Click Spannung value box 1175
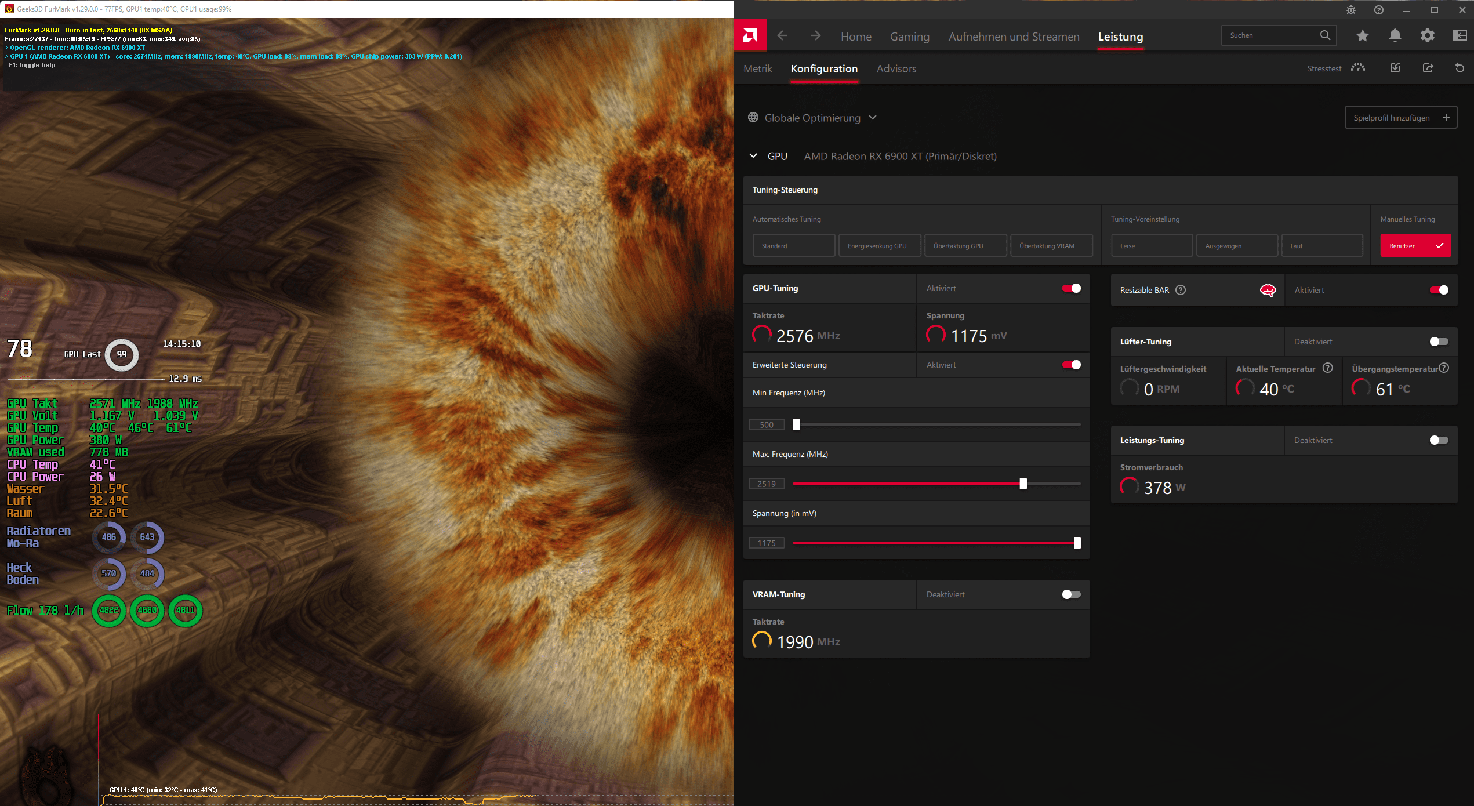Screen dimensions: 1474x806 (x=767, y=543)
